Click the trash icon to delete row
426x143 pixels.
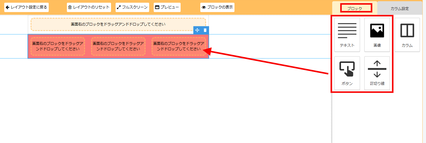(205, 30)
